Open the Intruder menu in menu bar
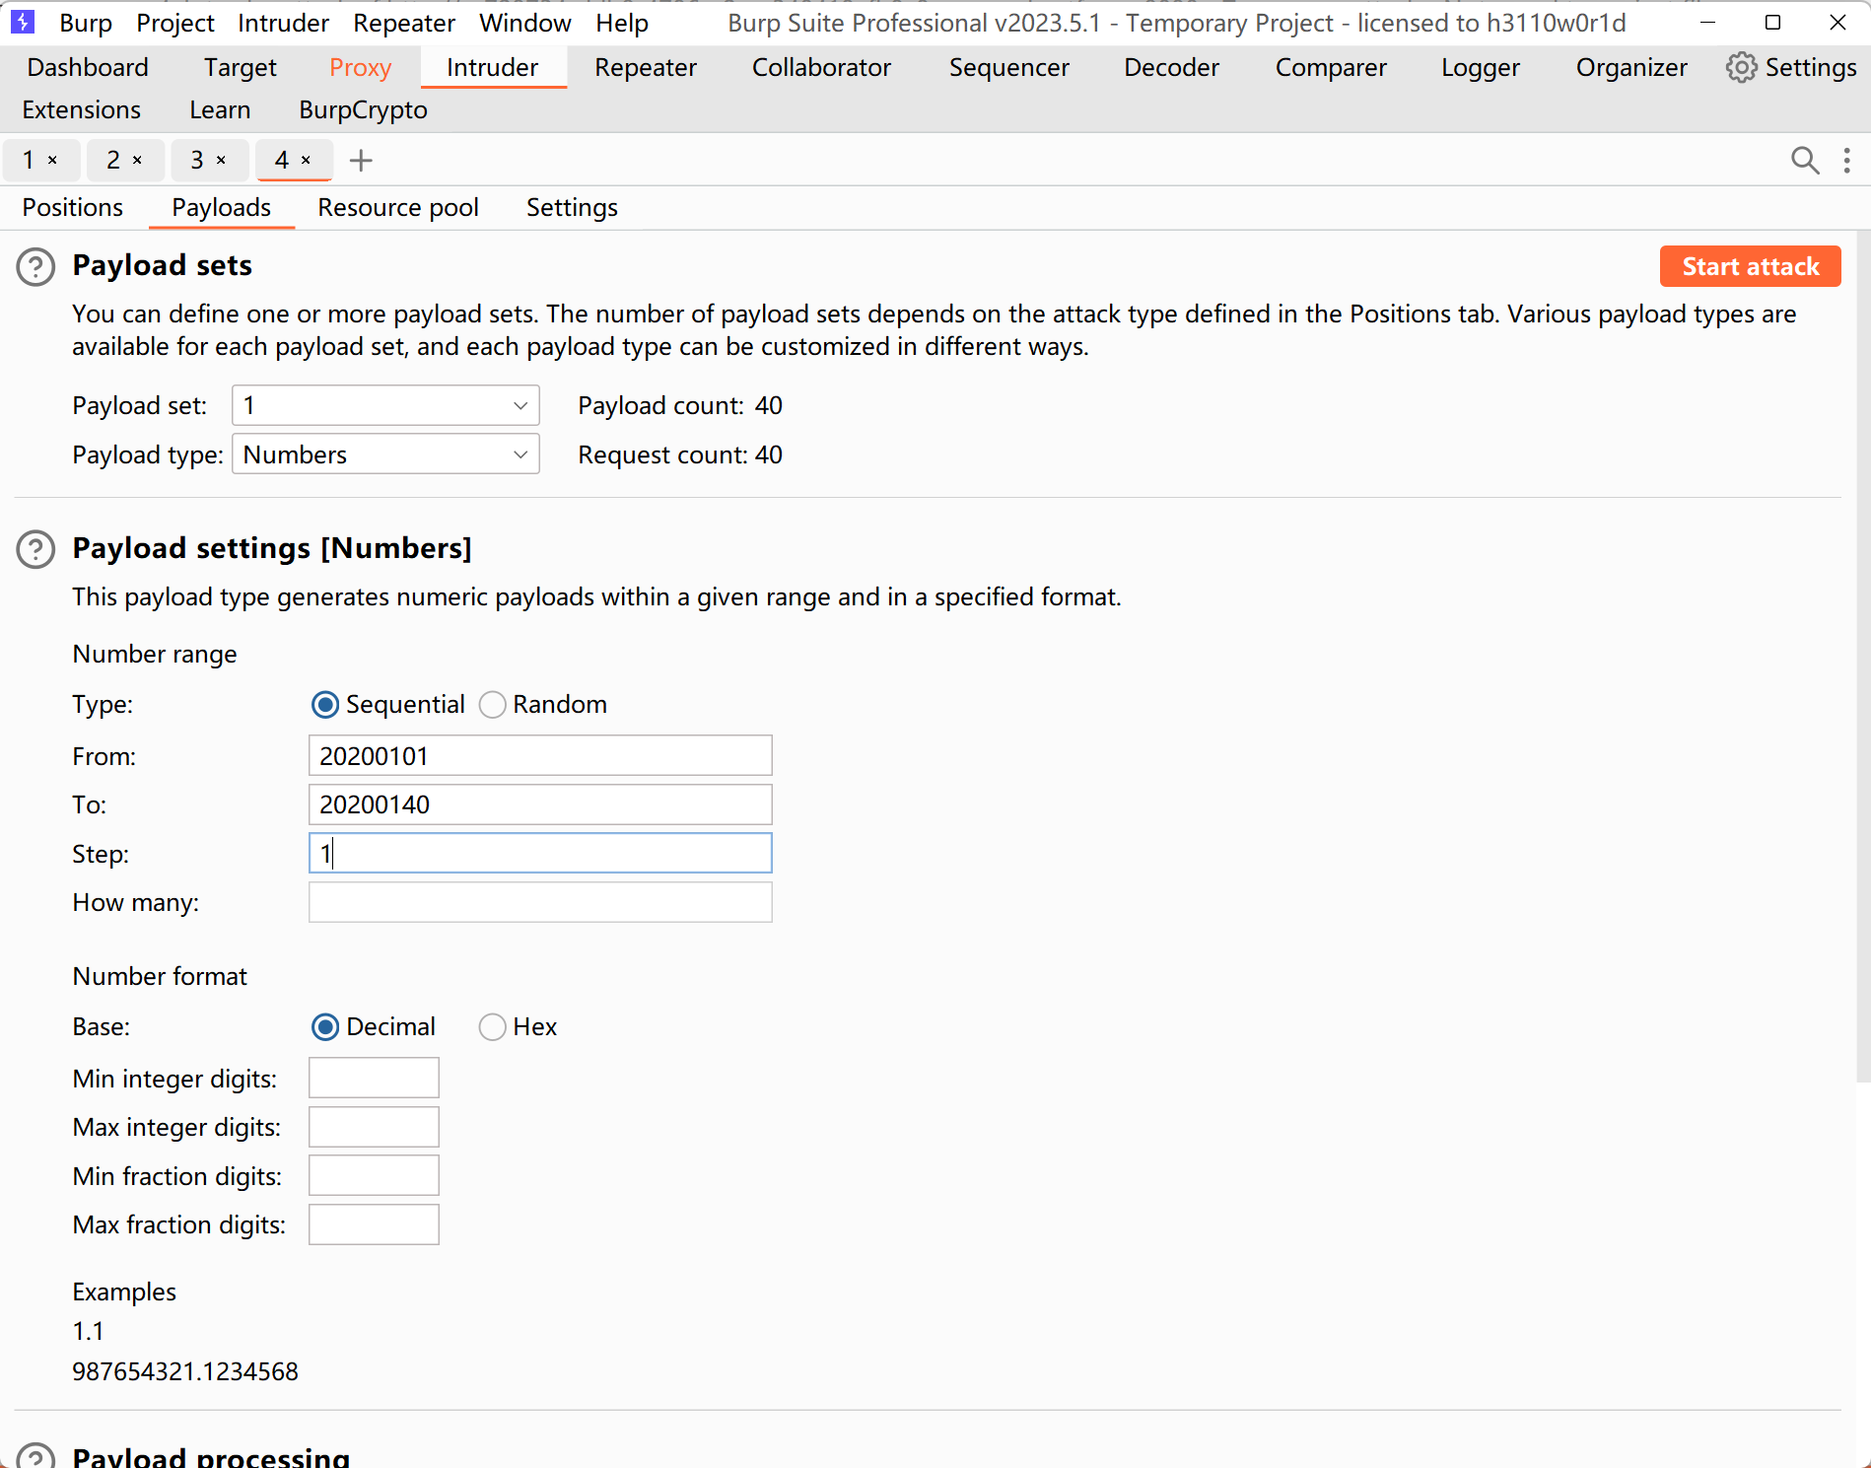Image resolution: width=1871 pixels, height=1468 pixels. (x=283, y=23)
